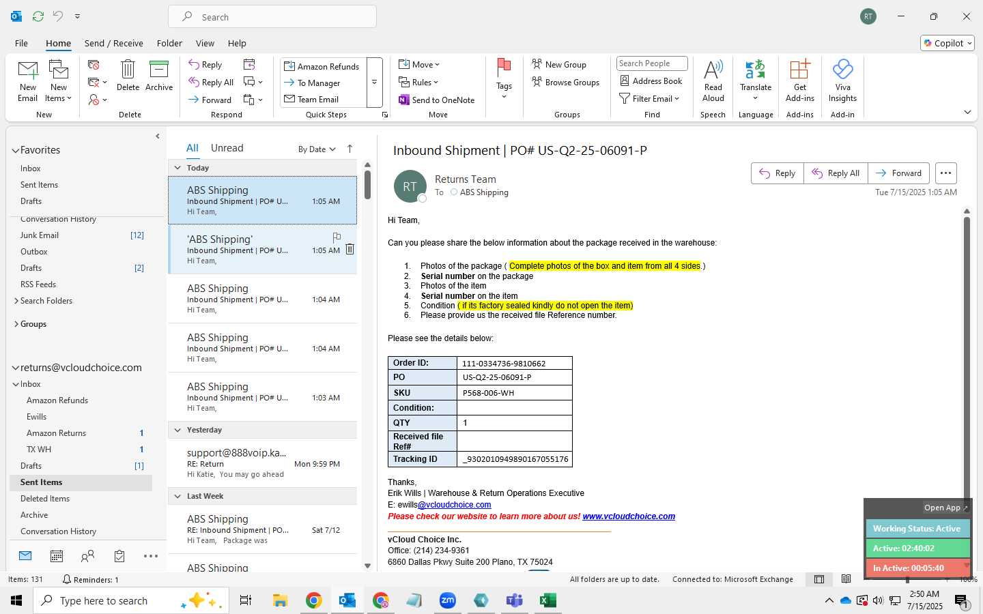Click the Search People field
The height and width of the screenshot is (614, 983).
pos(652,63)
